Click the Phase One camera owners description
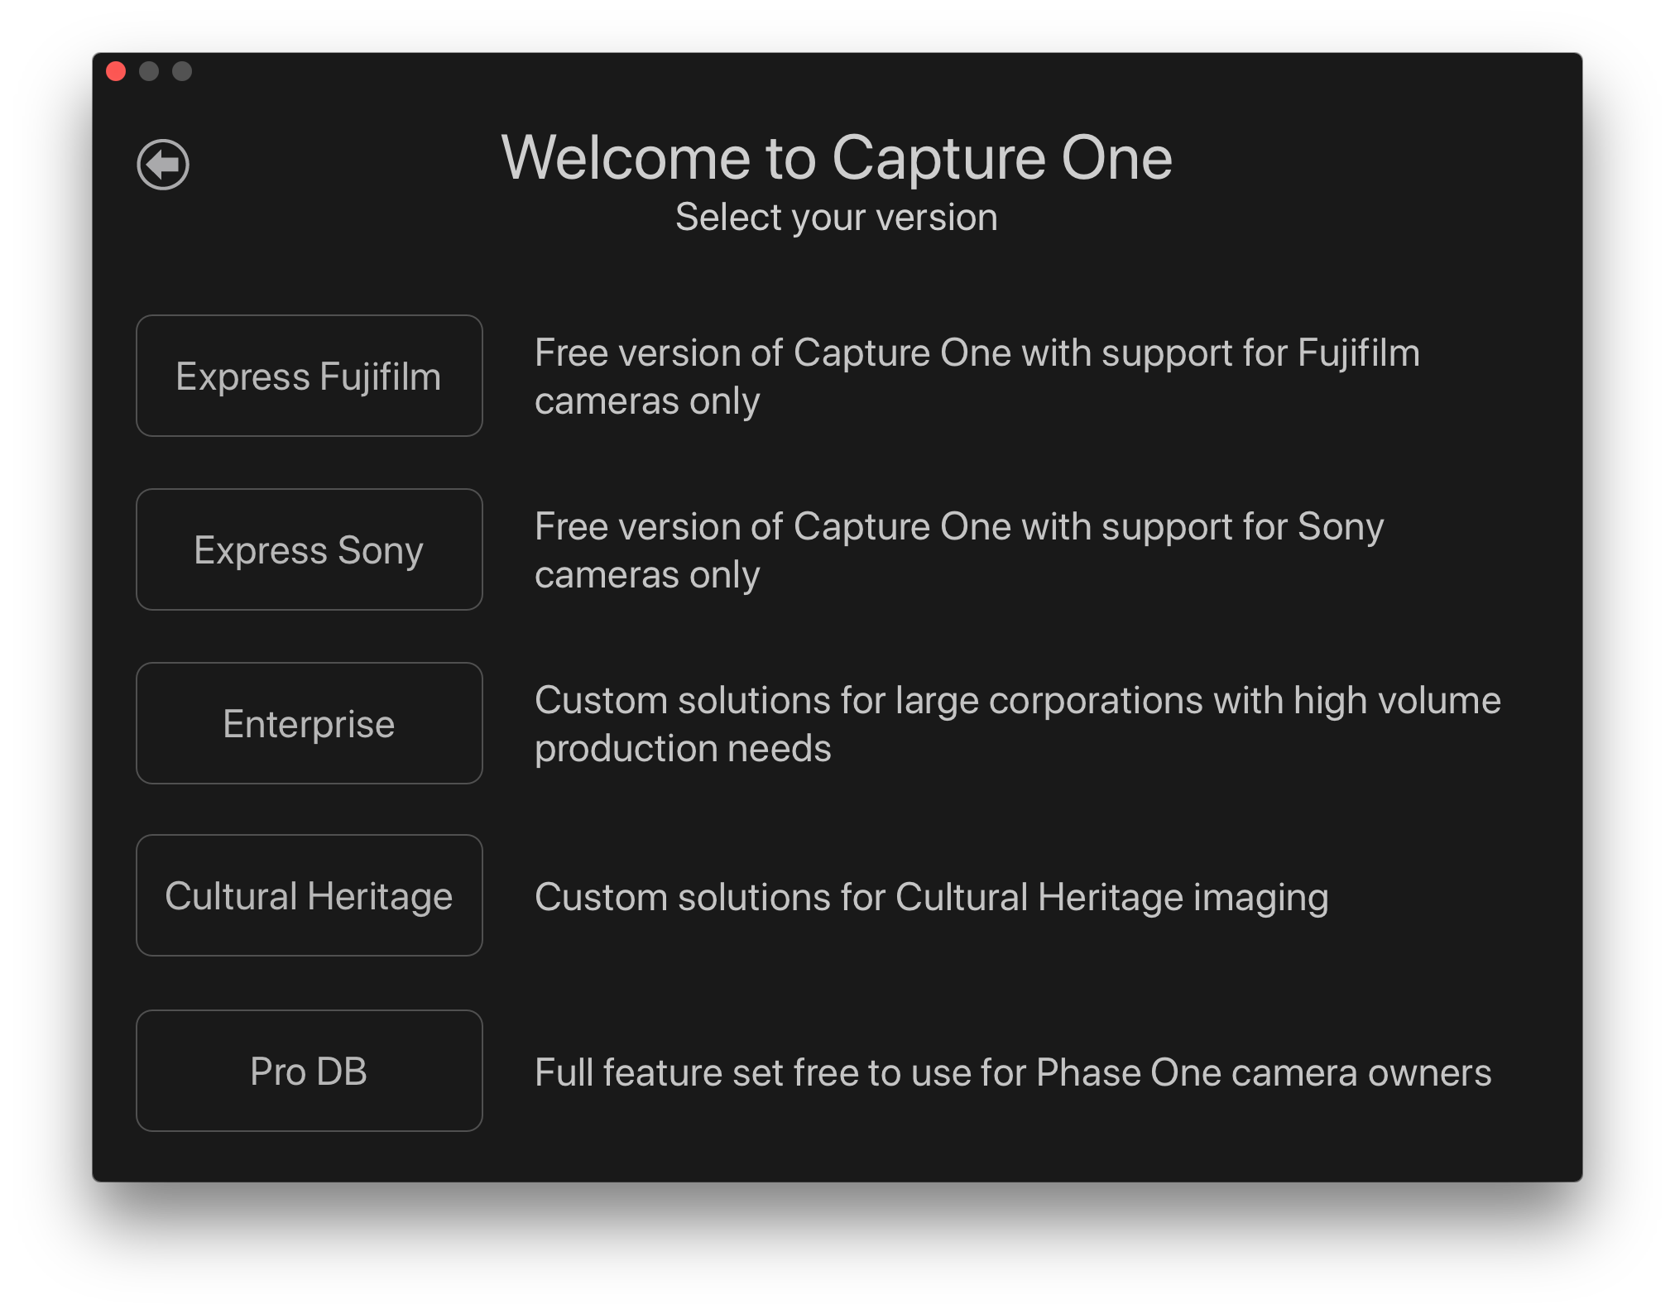This screenshot has width=1675, height=1314. click(x=1013, y=1072)
